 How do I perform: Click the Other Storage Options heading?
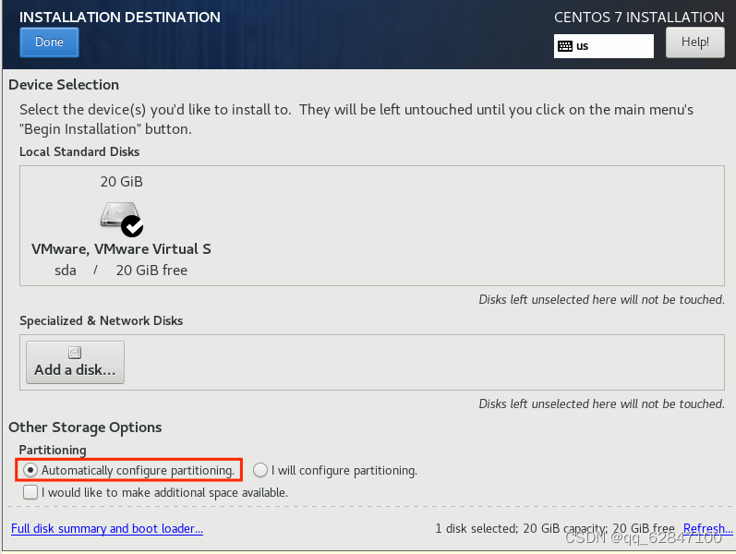click(x=85, y=428)
